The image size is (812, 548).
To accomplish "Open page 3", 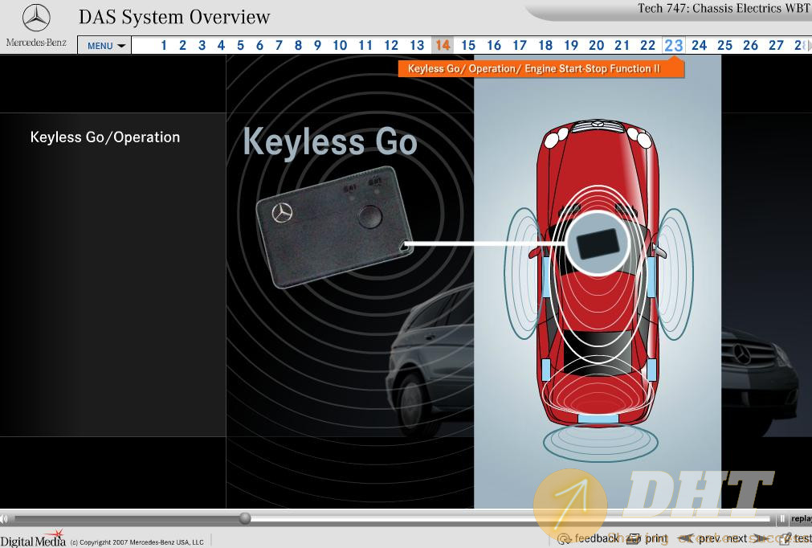I will click(202, 46).
